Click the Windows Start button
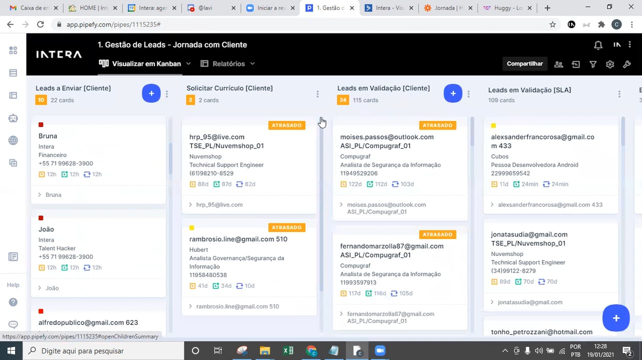 (x=11, y=351)
